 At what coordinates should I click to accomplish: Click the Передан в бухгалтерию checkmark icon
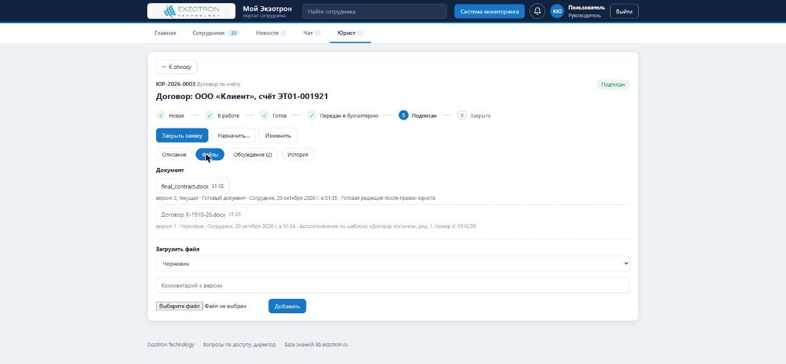(x=312, y=115)
